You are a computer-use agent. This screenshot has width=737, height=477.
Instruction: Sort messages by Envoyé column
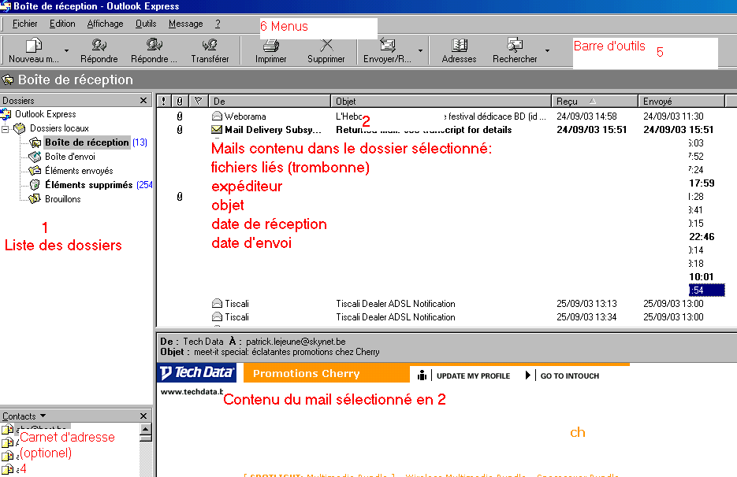pos(681,101)
